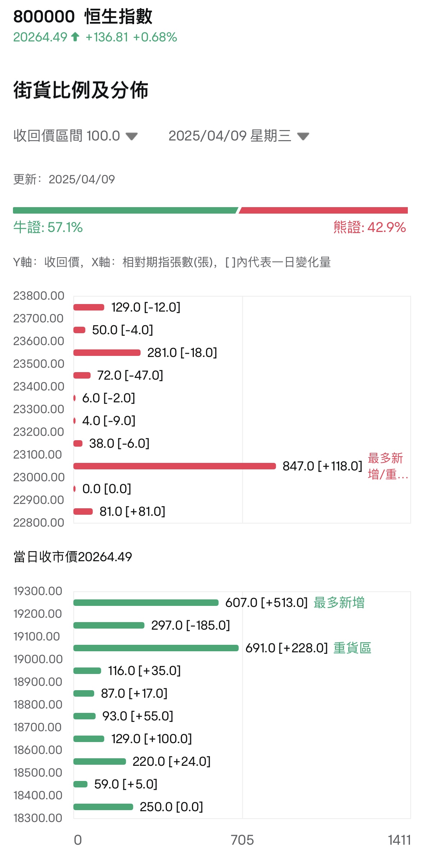424x862 pixels.
Task: Select the 熊證: 42.9% label
Action: pos(369,227)
